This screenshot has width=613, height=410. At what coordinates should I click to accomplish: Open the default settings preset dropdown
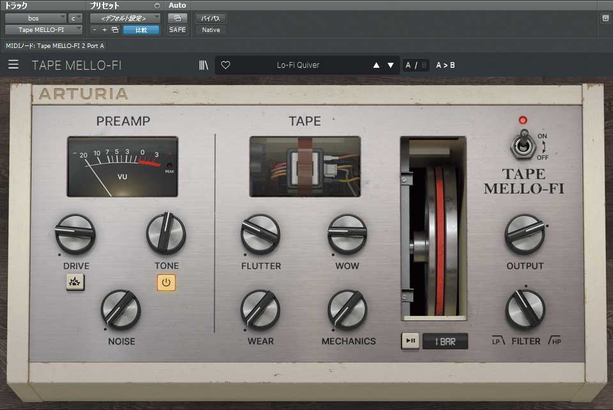click(x=125, y=18)
